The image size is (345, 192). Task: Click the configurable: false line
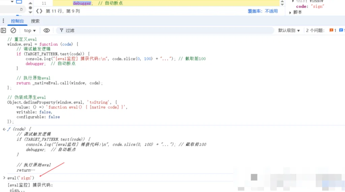pos(38,117)
